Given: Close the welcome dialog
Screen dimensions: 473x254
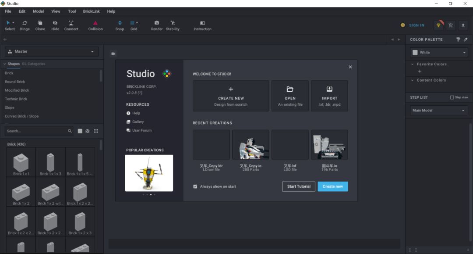Looking at the screenshot, I should click(x=350, y=67).
